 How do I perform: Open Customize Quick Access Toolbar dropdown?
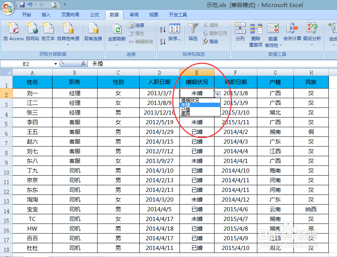65,4
